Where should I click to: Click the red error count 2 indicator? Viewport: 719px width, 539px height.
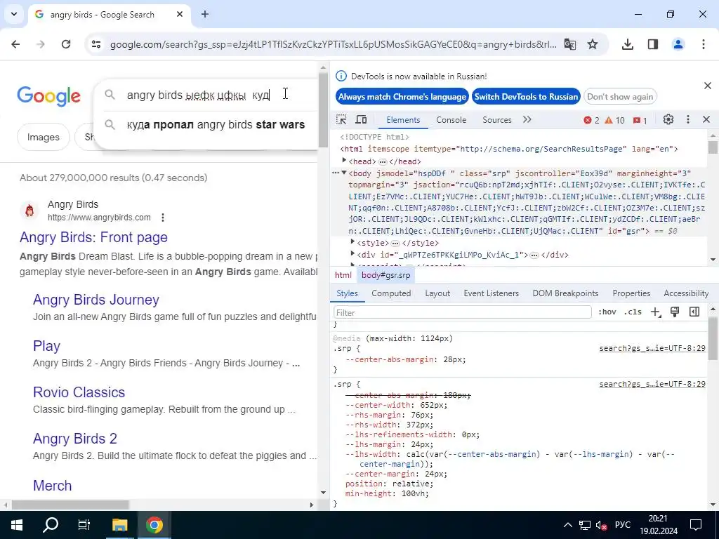click(x=591, y=121)
